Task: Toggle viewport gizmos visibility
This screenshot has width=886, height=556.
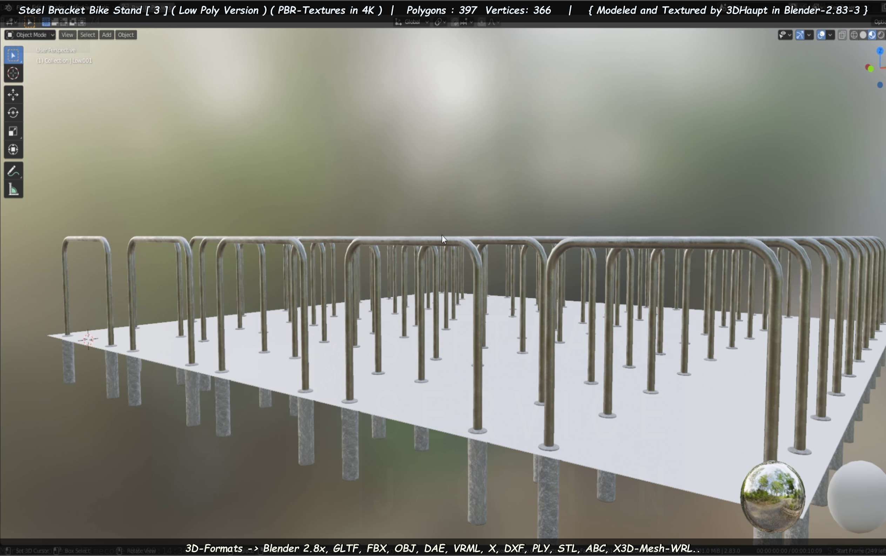Action: click(800, 35)
